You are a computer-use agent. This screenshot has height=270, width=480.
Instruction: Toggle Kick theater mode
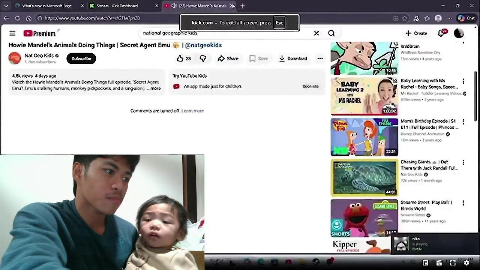[x=439, y=263]
